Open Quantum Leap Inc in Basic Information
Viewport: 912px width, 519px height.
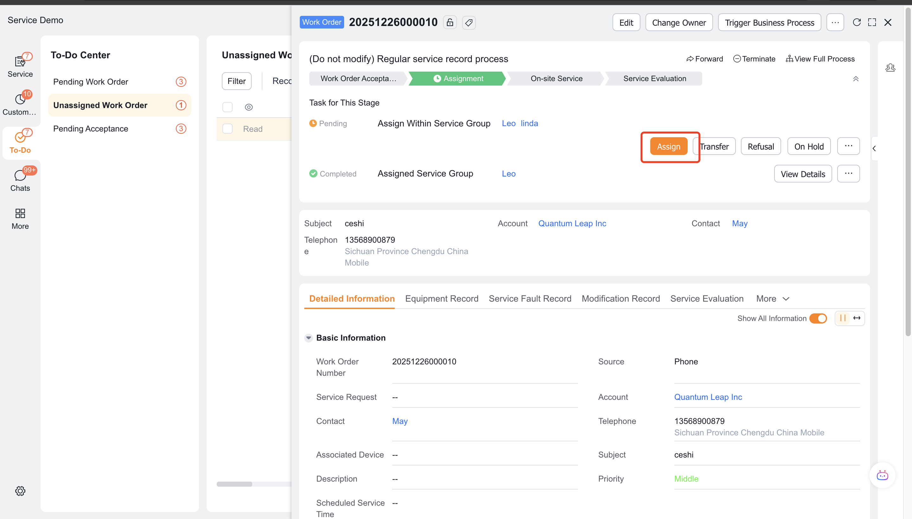click(708, 397)
